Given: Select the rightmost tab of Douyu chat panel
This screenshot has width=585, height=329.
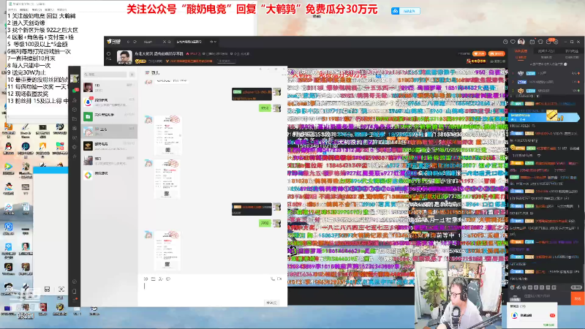Looking at the screenshot, I should (572, 51).
